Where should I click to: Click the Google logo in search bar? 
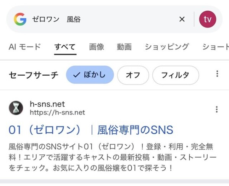(20, 19)
